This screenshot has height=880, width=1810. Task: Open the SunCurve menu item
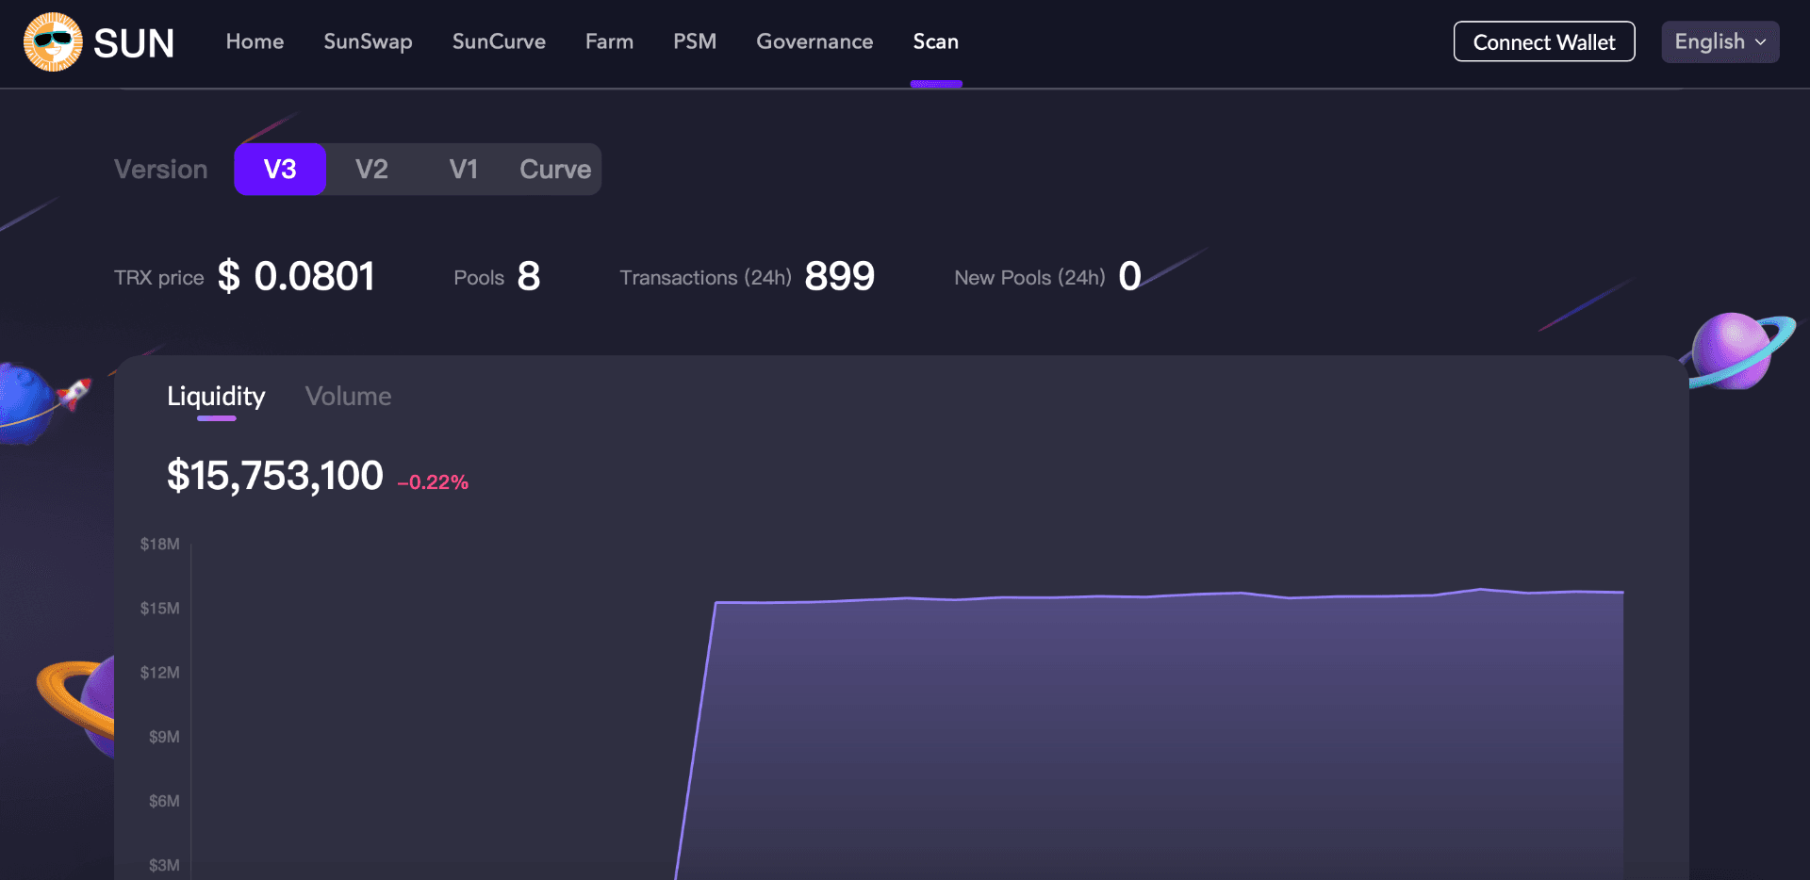[499, 41]
